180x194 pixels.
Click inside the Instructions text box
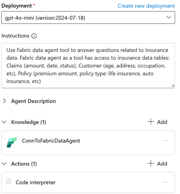[x=88, y=66]
